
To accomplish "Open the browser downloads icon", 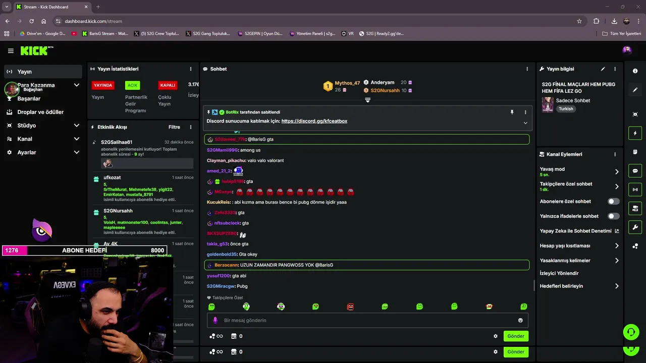I will [614, 21].
